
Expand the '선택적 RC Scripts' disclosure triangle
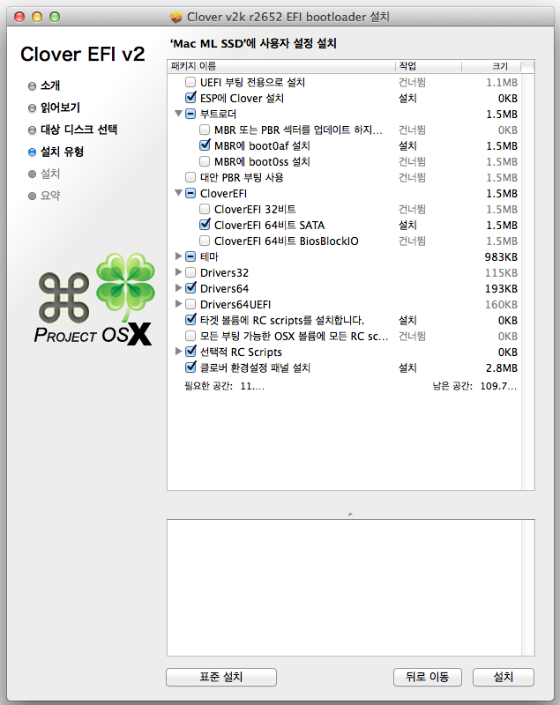click(x=178, y=352)
